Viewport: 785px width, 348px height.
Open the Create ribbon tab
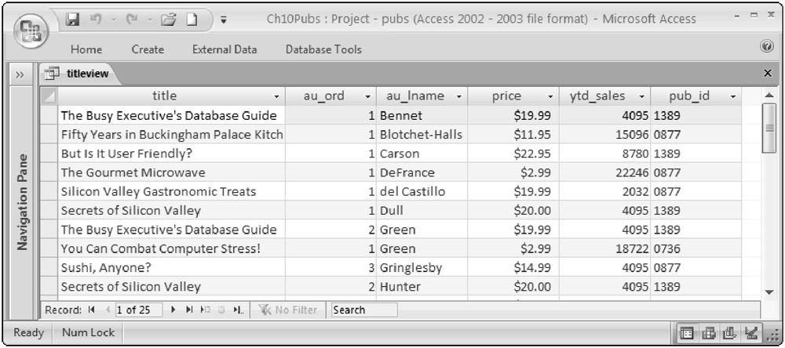click(x=148, y=49)
